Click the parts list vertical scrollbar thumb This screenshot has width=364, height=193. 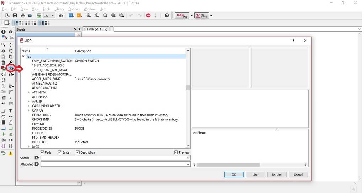pos(188,87)
